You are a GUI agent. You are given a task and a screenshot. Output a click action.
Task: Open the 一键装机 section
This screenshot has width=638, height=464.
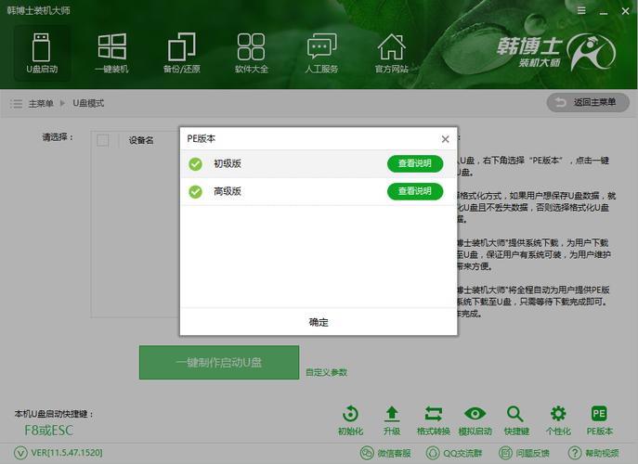(x=111, y=53)
